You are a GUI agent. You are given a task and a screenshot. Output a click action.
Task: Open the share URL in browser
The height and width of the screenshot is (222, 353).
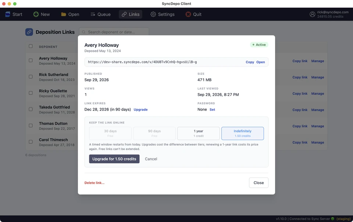[260, 62]
